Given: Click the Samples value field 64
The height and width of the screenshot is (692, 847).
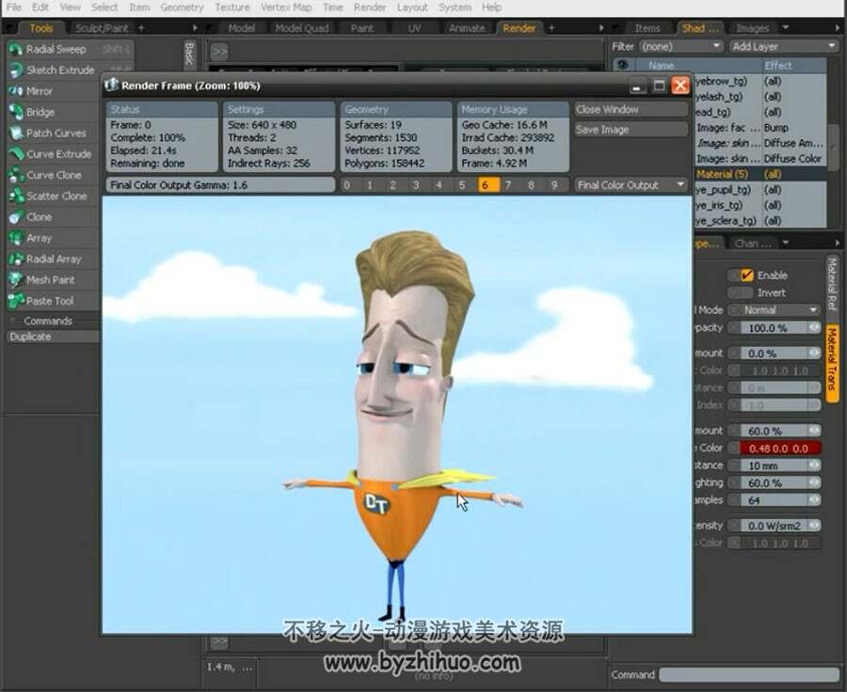Looking at the screenshot, I should 773,500.
